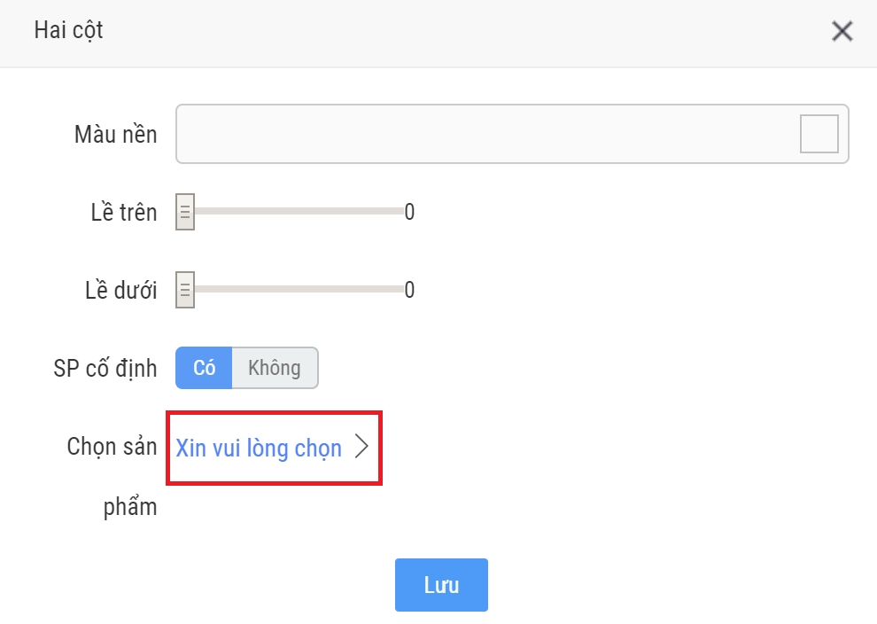Click the Lề trên value 0
The width and height of the screenshot is (877, 624).
coord(409,213)
